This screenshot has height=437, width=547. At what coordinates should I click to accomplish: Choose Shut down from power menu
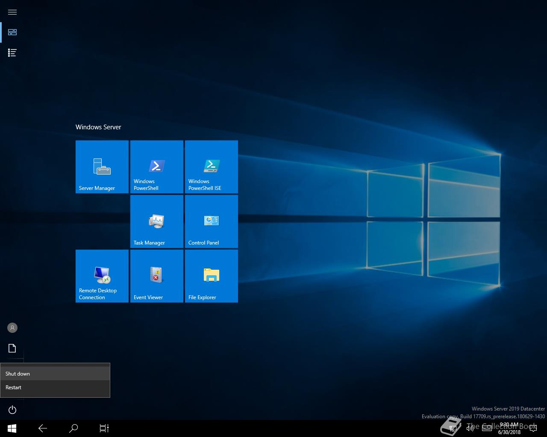55,373
